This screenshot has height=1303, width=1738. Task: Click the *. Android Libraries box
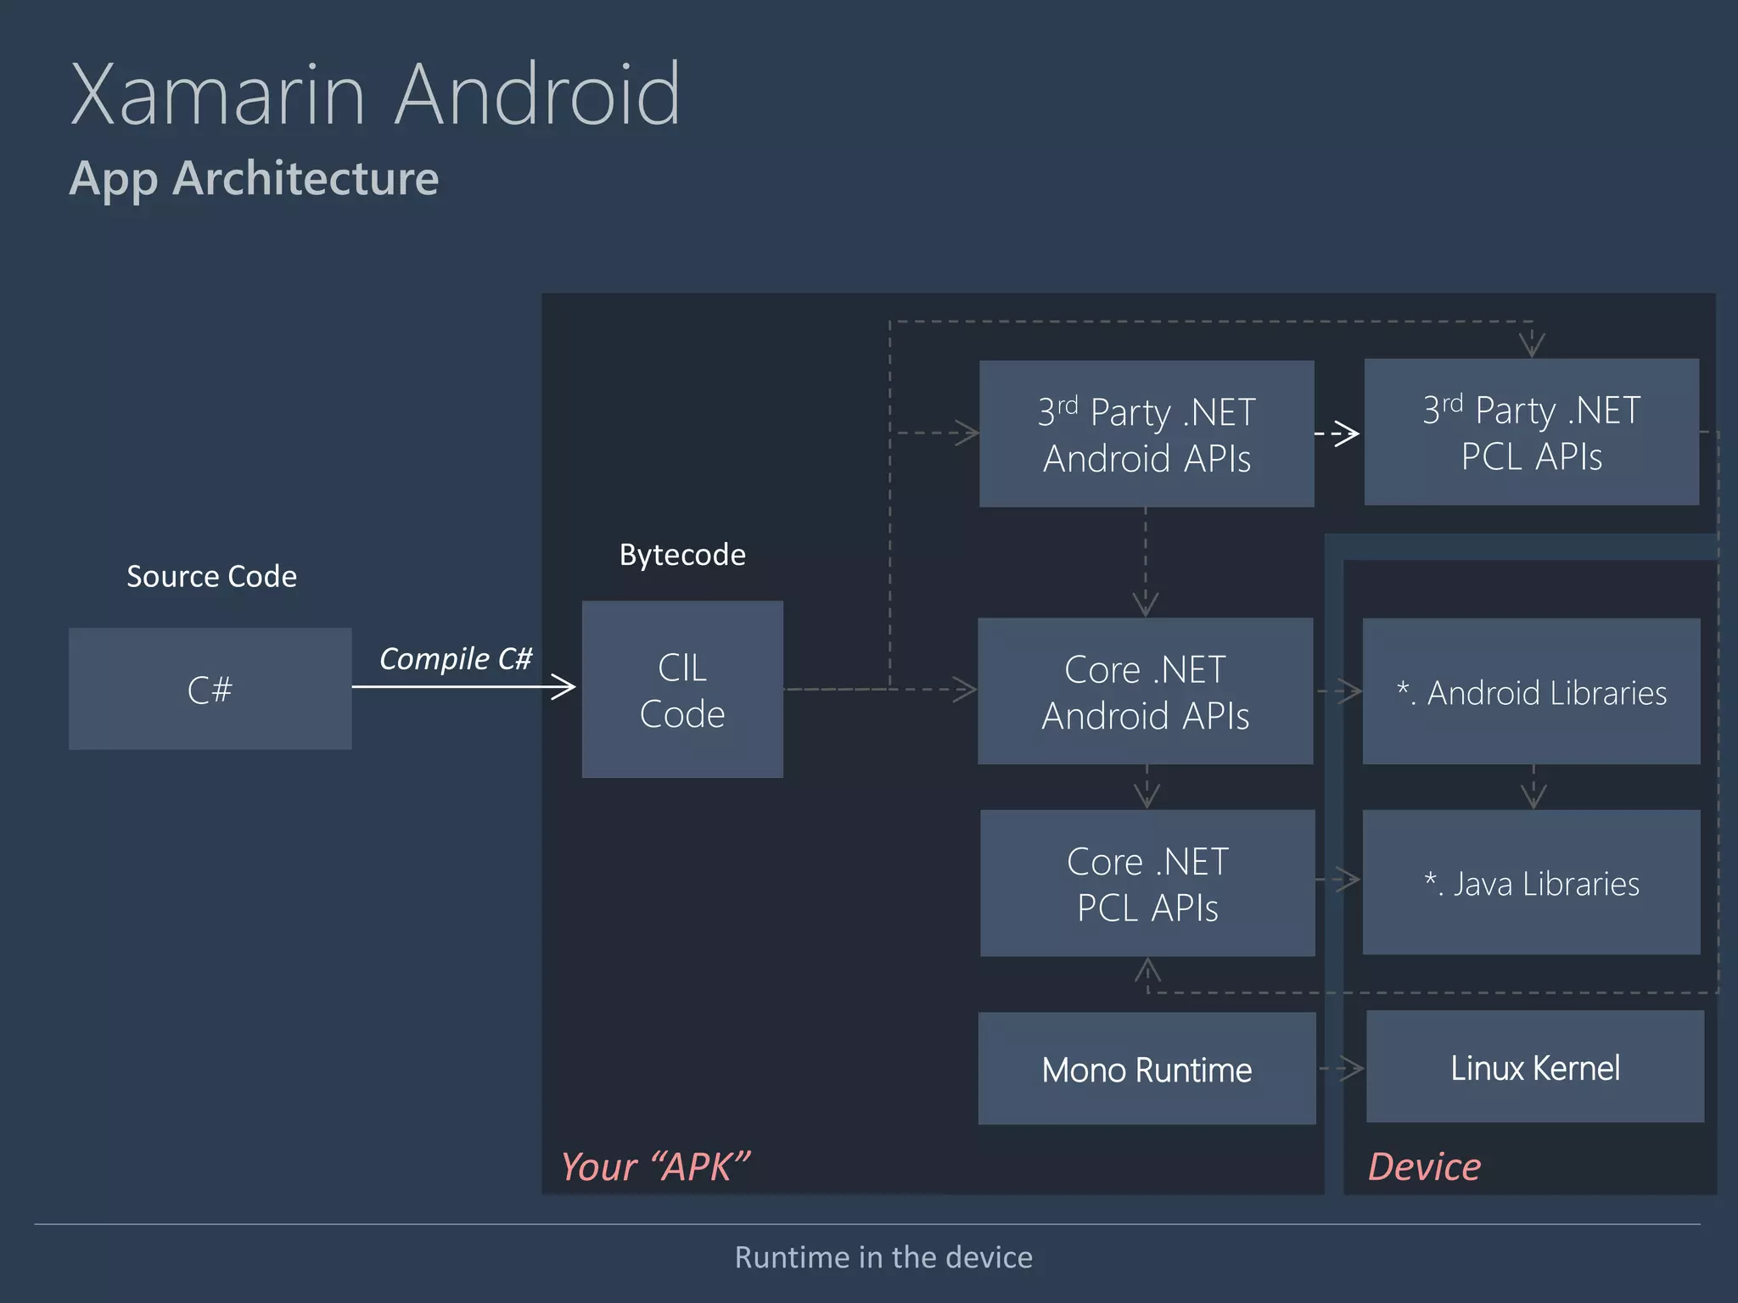coord(1532,691)
